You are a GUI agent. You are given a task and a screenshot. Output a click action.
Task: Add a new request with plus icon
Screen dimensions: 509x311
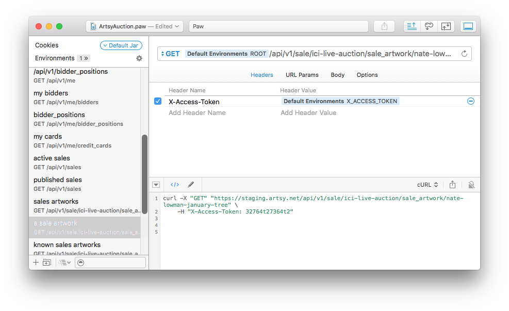36,263
